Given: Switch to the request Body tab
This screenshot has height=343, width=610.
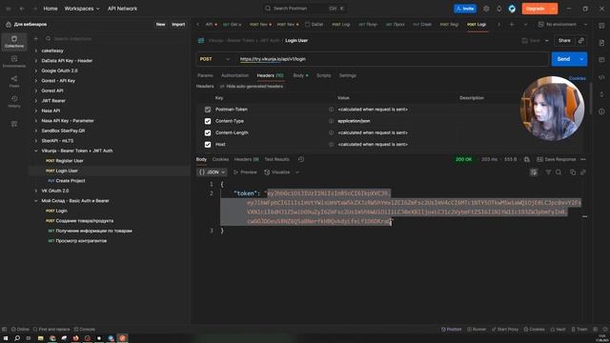Looking at the screenshot, I should point(300,75).
